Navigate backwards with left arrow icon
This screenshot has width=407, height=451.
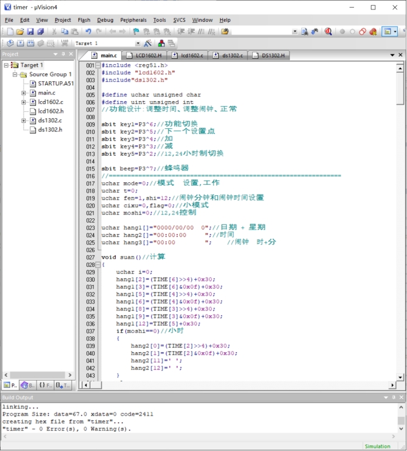click(112, 31)
